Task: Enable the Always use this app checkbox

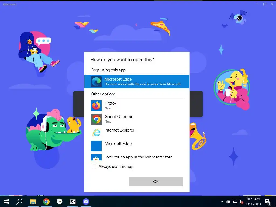Action: coord(94,166)
